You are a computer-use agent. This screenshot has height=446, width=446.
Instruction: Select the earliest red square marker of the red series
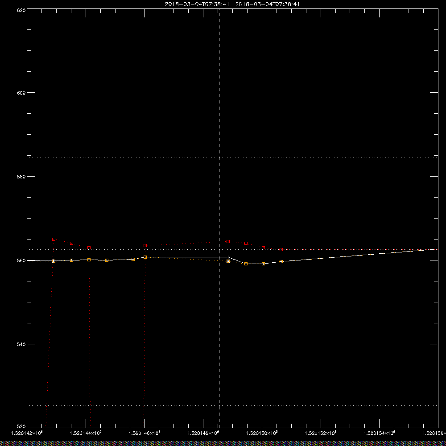click(x=54, y=239)
